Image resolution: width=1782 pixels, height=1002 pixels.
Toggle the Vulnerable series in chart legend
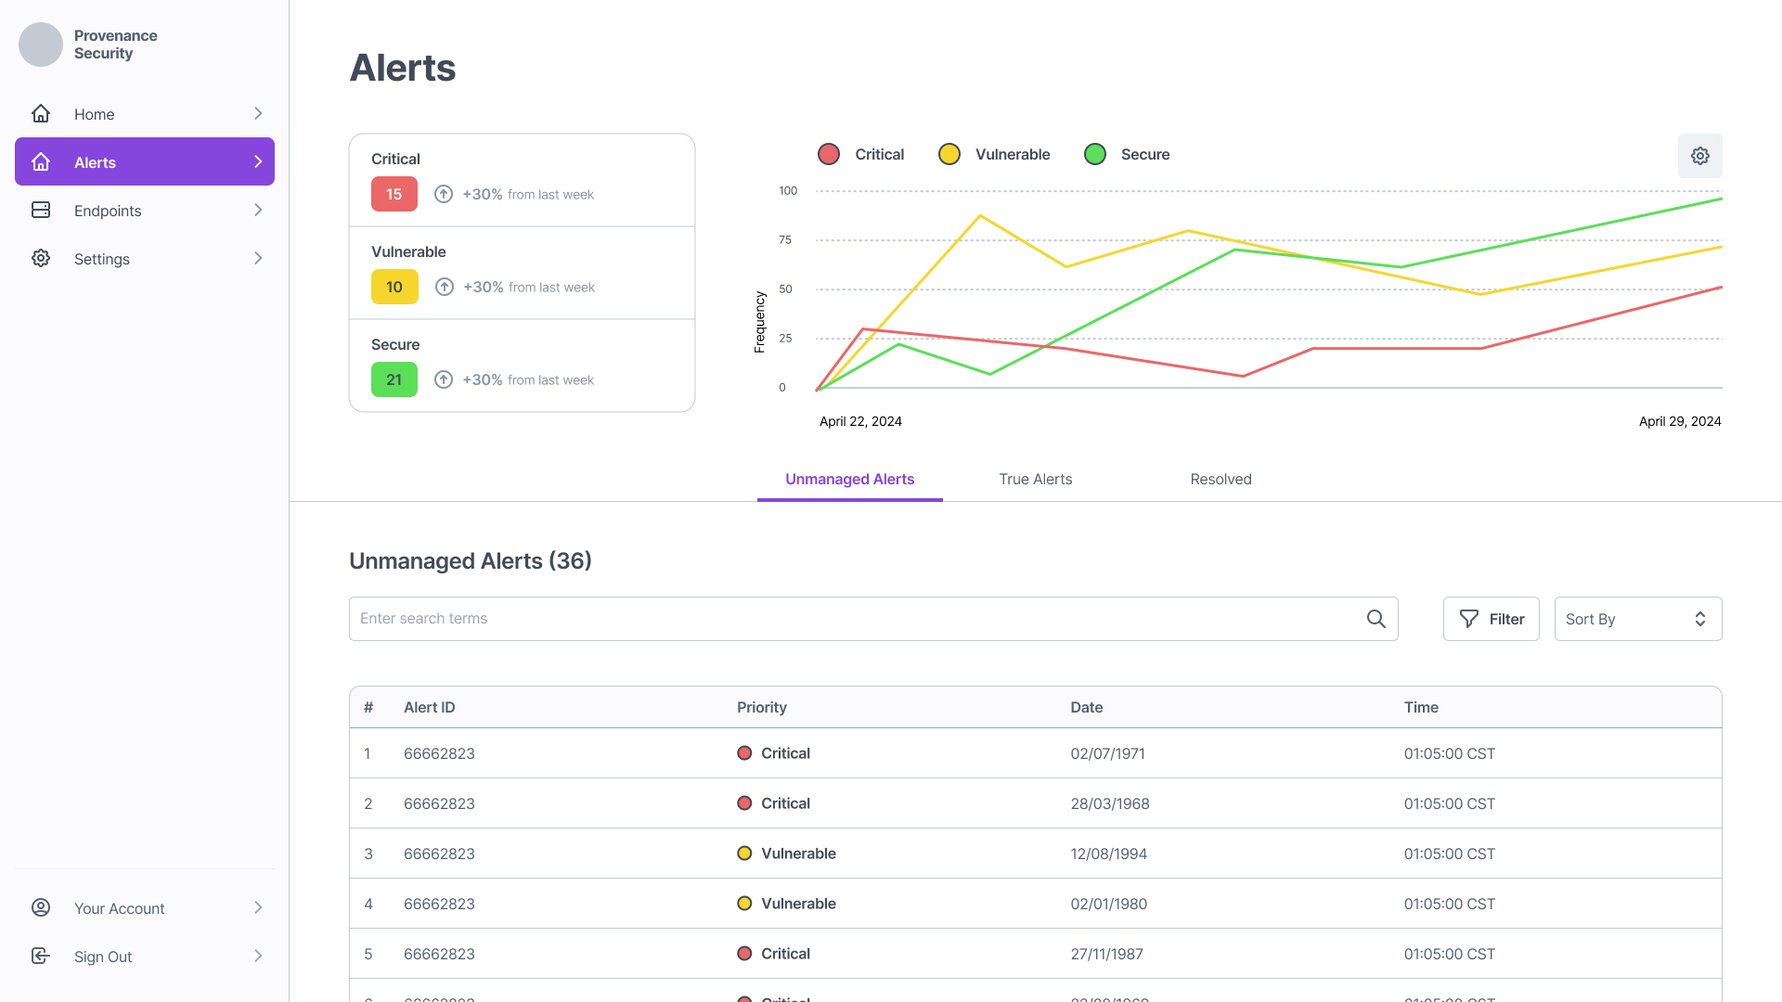point(994,154)
